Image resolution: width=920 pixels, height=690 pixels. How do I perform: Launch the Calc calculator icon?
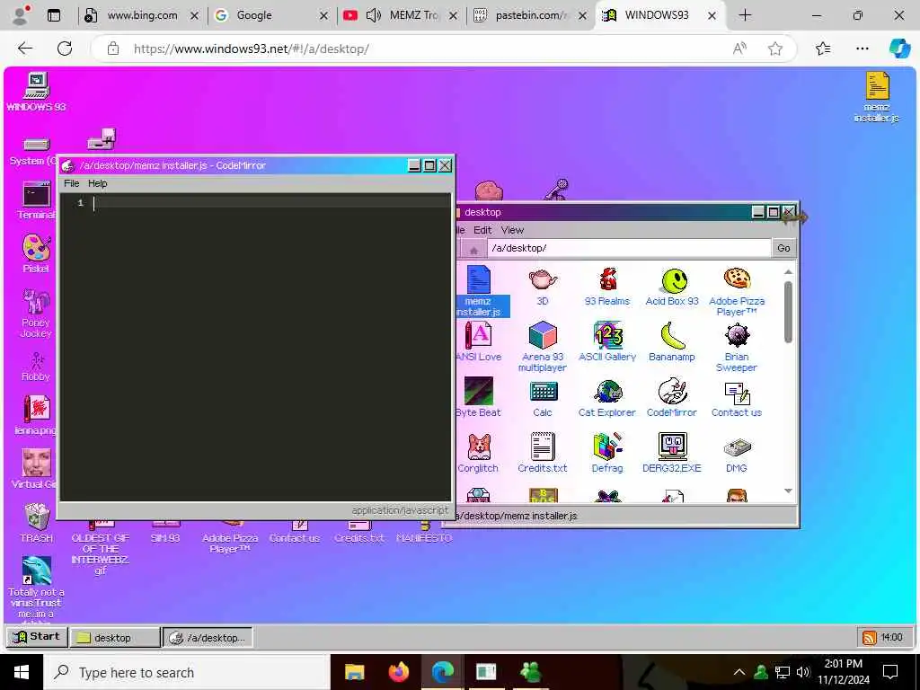pyautogui.click(x=543, y=398)
